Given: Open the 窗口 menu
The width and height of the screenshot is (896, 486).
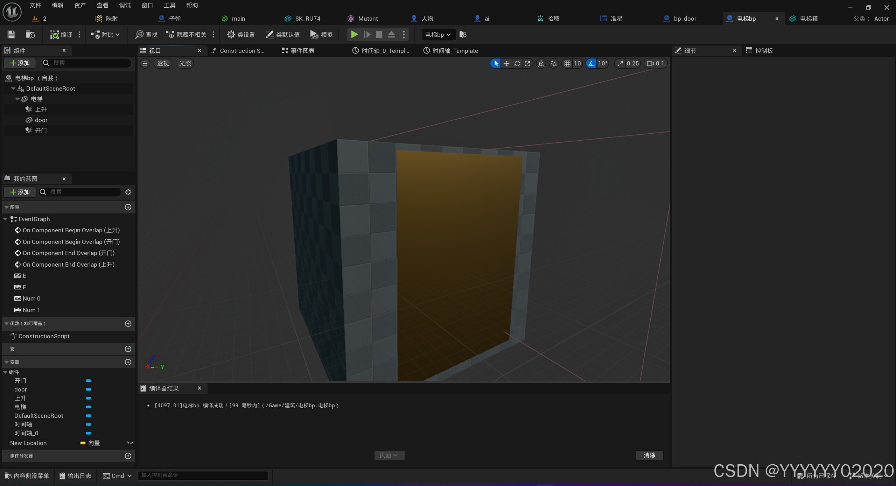Looking at the screenshot, I should coord(147,5).
